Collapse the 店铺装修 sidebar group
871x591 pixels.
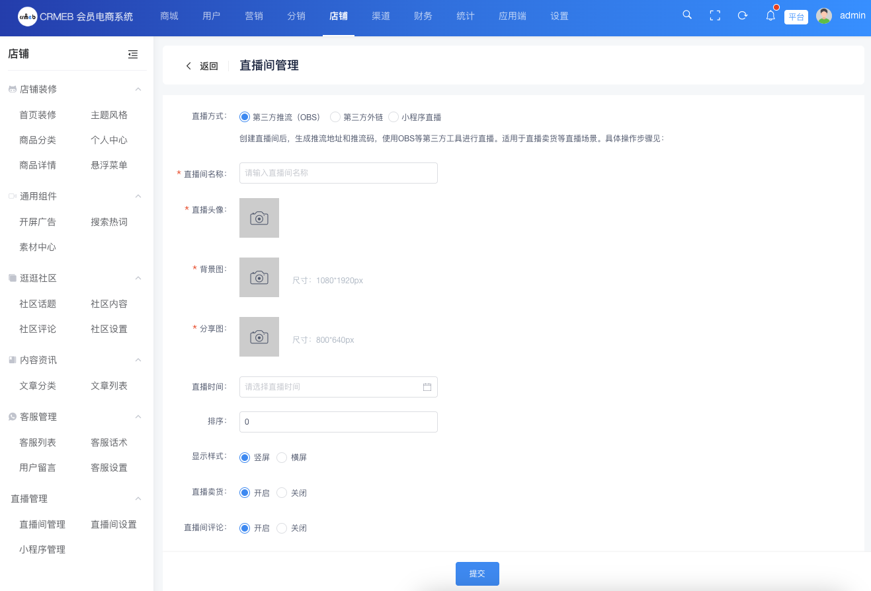click(138, 89)
